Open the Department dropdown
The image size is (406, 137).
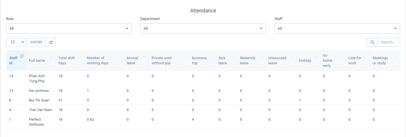point(203,28)
